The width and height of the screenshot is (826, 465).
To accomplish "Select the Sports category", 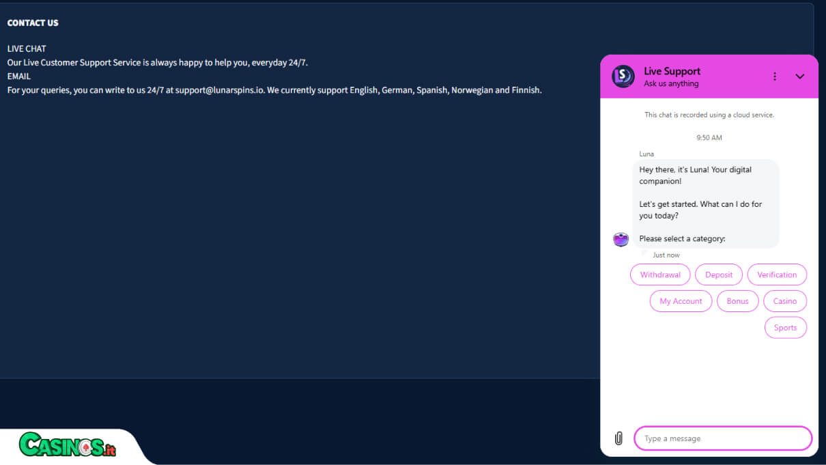I will (785, 328).
